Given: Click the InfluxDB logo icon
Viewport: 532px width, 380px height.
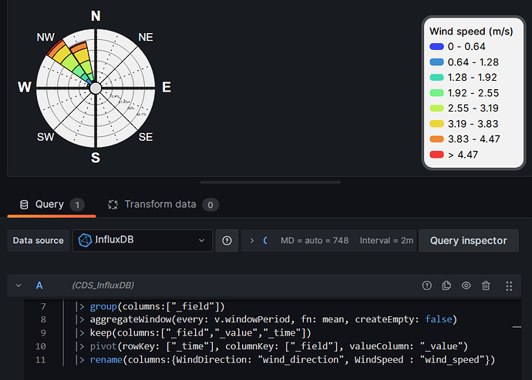Looking at the screenshot, I should coord(85,241).
